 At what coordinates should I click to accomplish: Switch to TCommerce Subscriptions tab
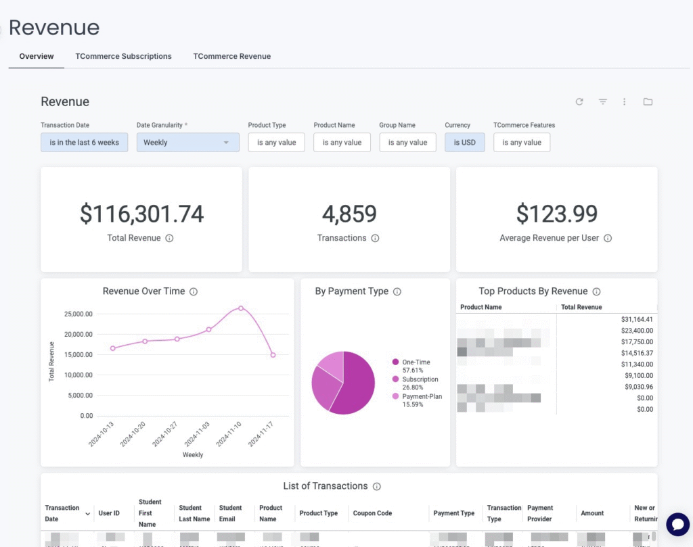coord(123,57)
